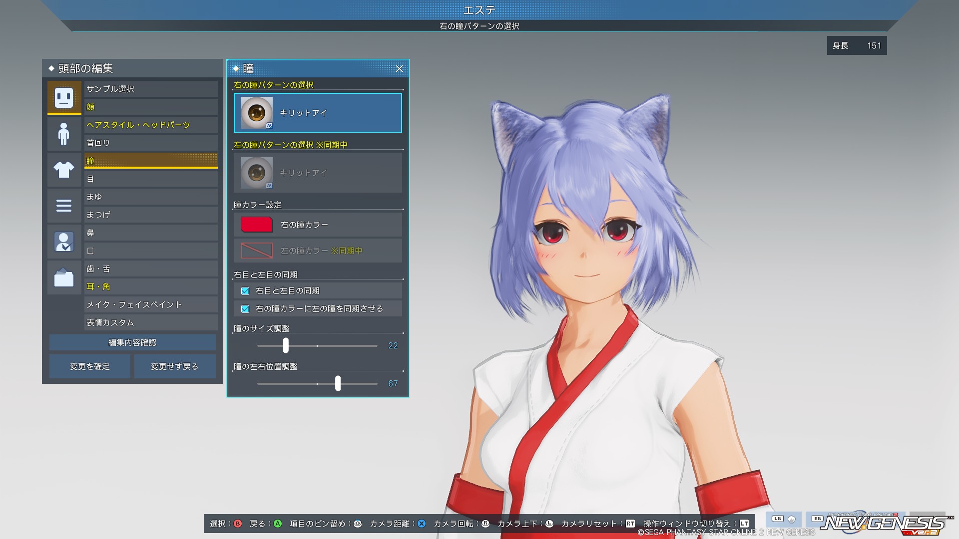Open the 目 menu item
This screenshot has height=539, width=959.
click(151, 179)
